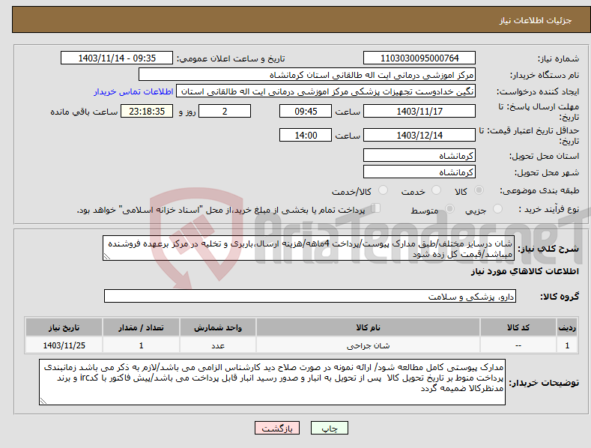Screen dimensions: 591x448
Task: Click the تاریخ نیاز column header
Action: click(64, 327)
